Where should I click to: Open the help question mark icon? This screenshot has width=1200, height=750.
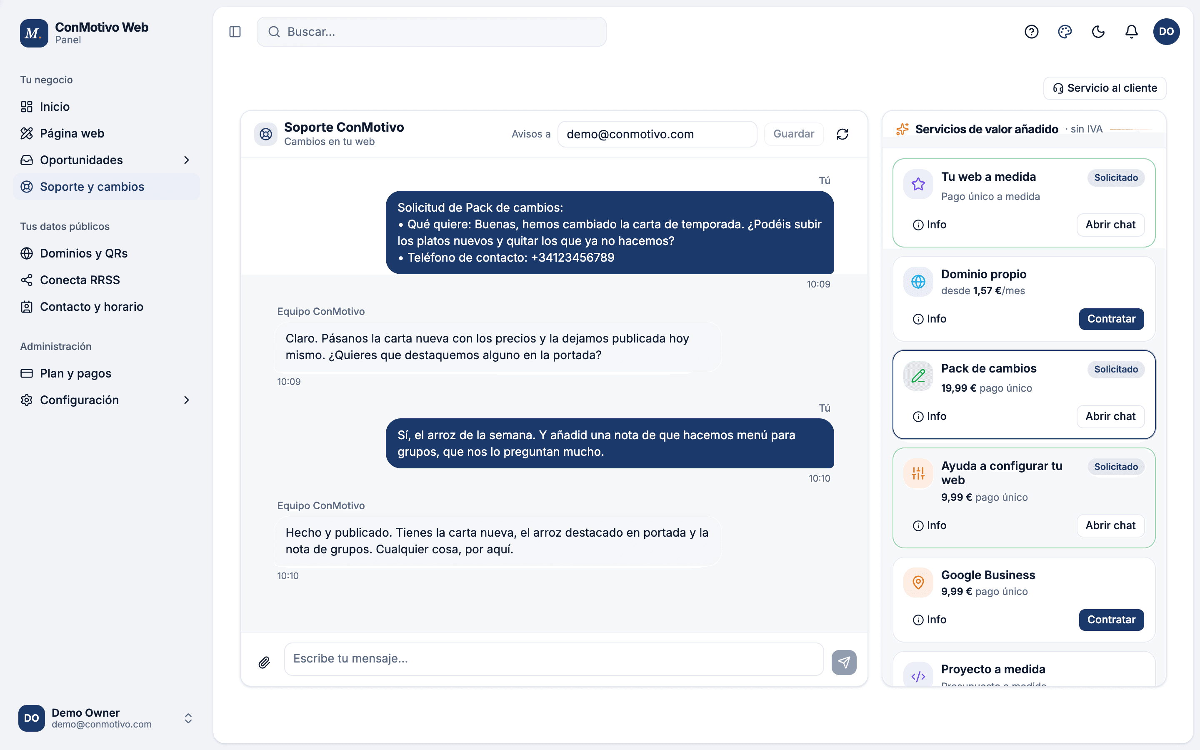click(1031, 32)
